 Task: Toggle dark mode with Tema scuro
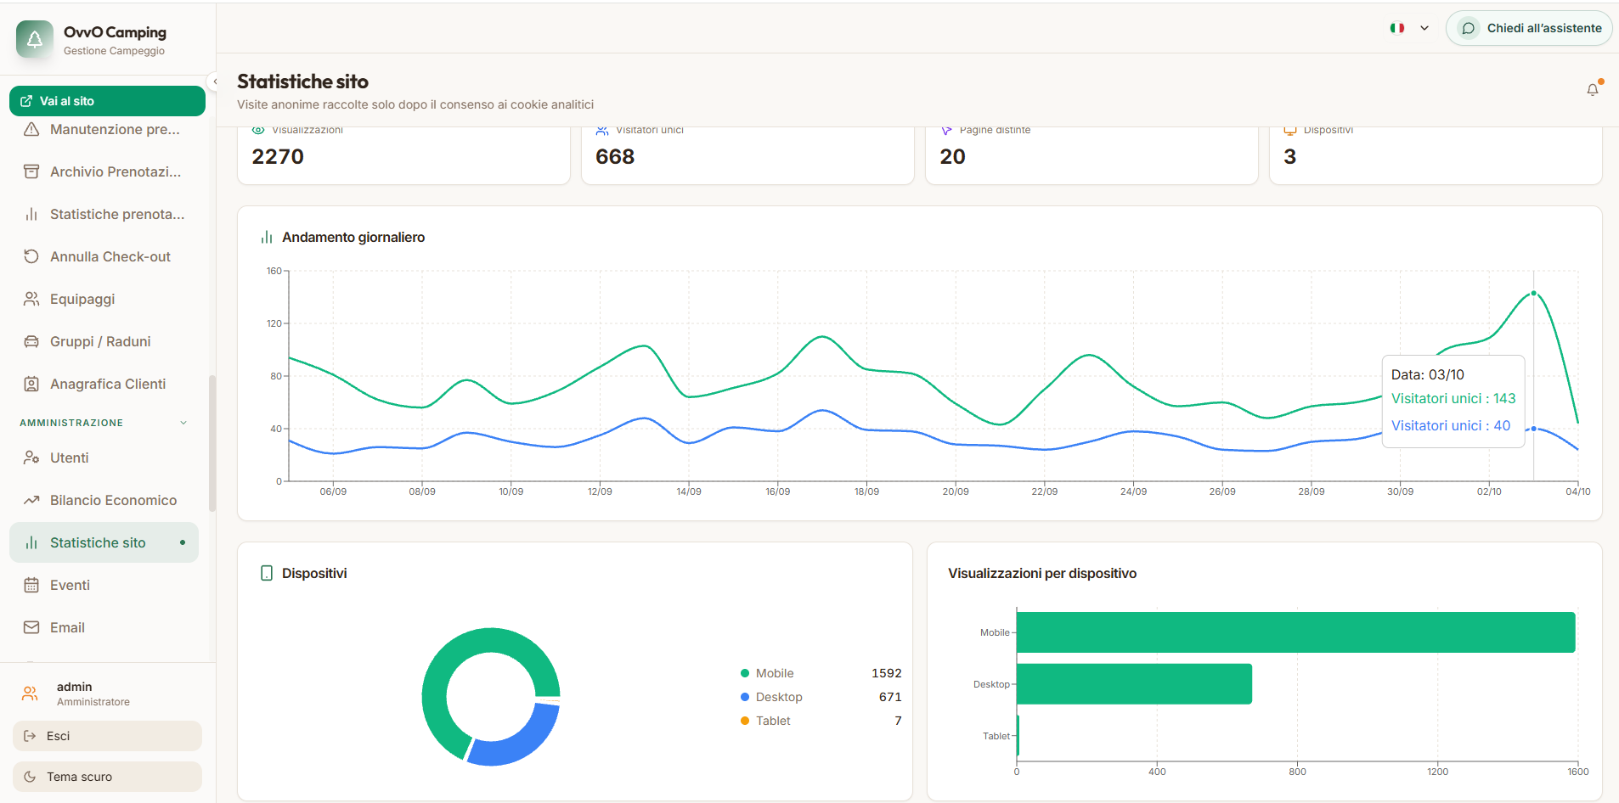point(107,777)
